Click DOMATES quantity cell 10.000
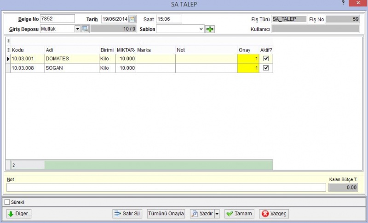This screenshot has height=223, width=368. (x=126, y=58)
